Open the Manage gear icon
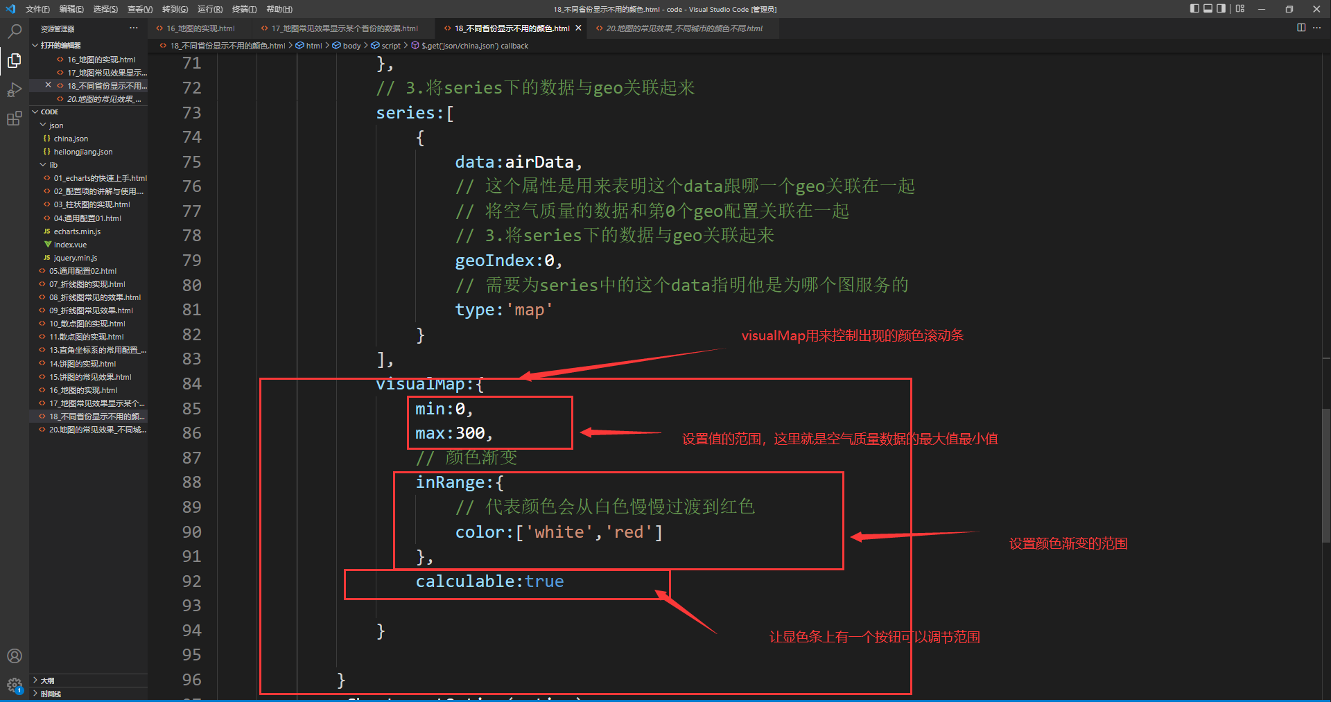 pyautogui.click(x=14, y=685)
